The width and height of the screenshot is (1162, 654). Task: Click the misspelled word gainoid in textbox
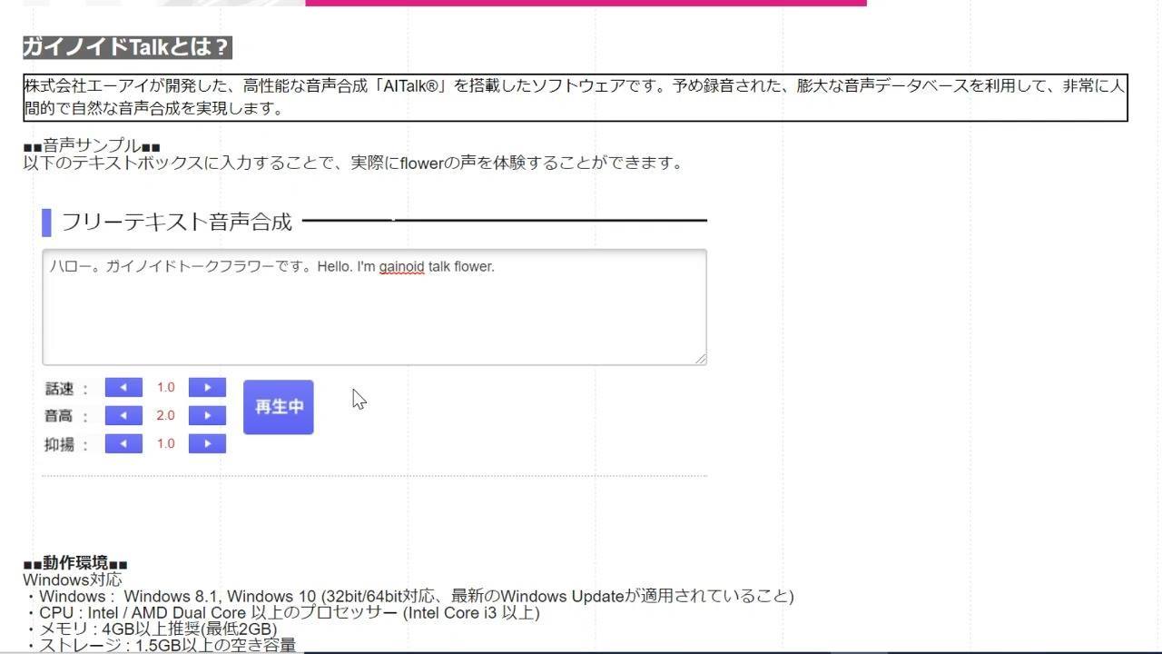click(x=401, y=267)
